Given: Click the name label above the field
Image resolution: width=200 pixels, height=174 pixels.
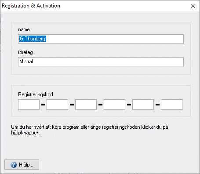Looking at the screenshot, I should tap(24, 29).
